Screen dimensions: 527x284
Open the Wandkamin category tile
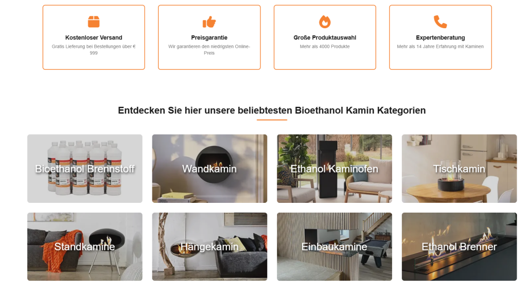(209, 168)
